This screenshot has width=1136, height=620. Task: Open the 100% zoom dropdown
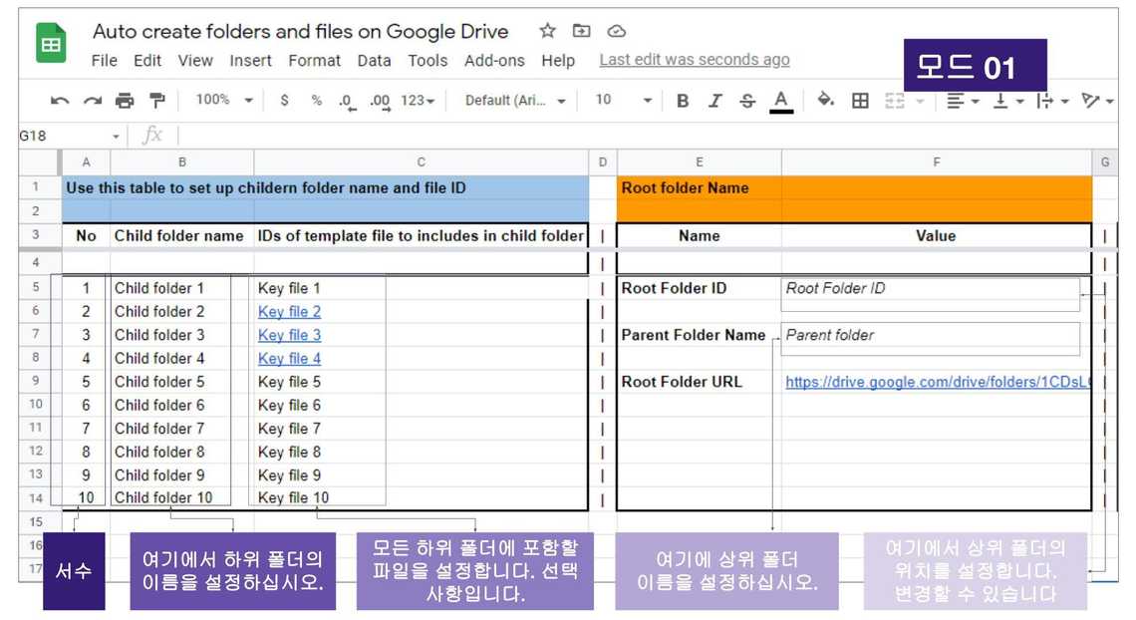pyautogui.click(x=223, y=101)
